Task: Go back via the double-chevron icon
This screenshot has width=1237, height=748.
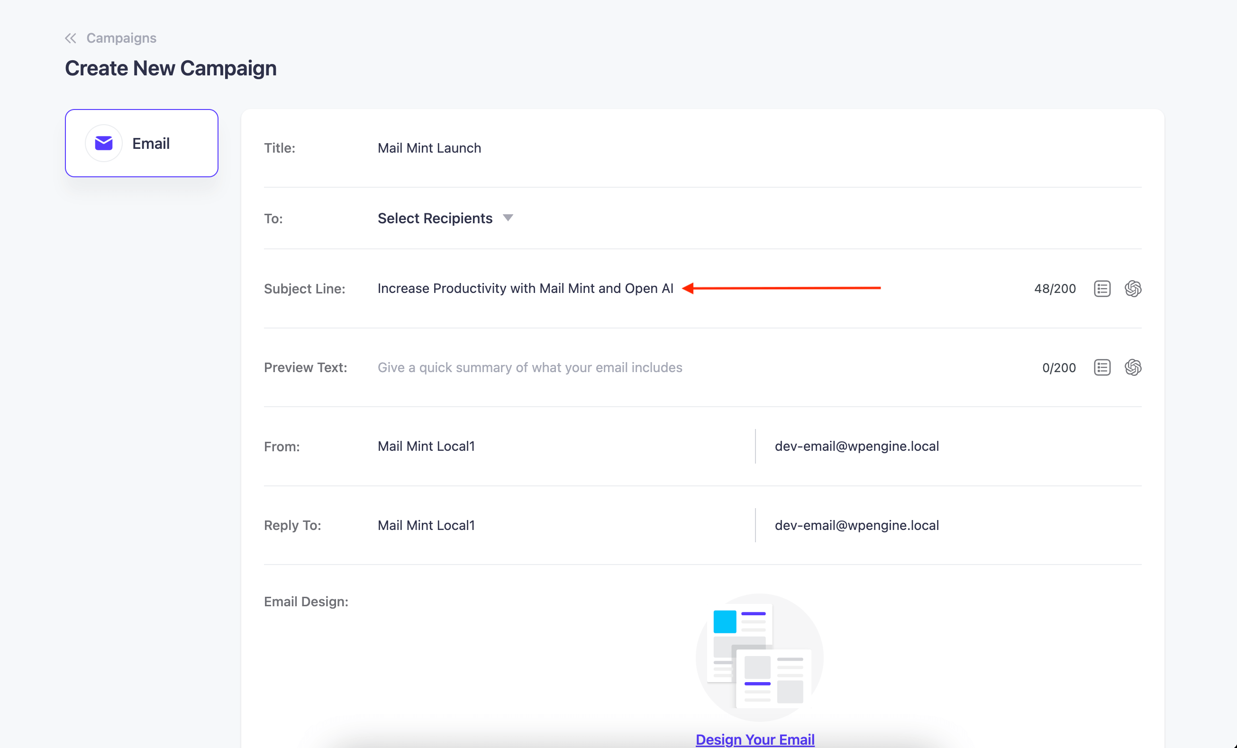Action: click(x=70, y=38)
